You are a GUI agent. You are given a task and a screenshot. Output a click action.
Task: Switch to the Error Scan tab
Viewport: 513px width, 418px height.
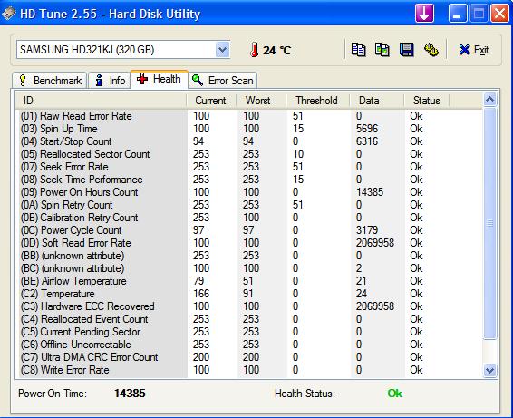(223, 81)
